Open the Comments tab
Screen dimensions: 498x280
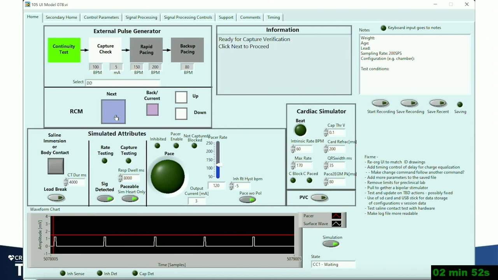(250, 17)
